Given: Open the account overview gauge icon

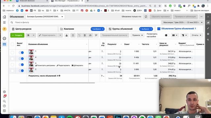Looking at the screenshot, I should (4, 39).
